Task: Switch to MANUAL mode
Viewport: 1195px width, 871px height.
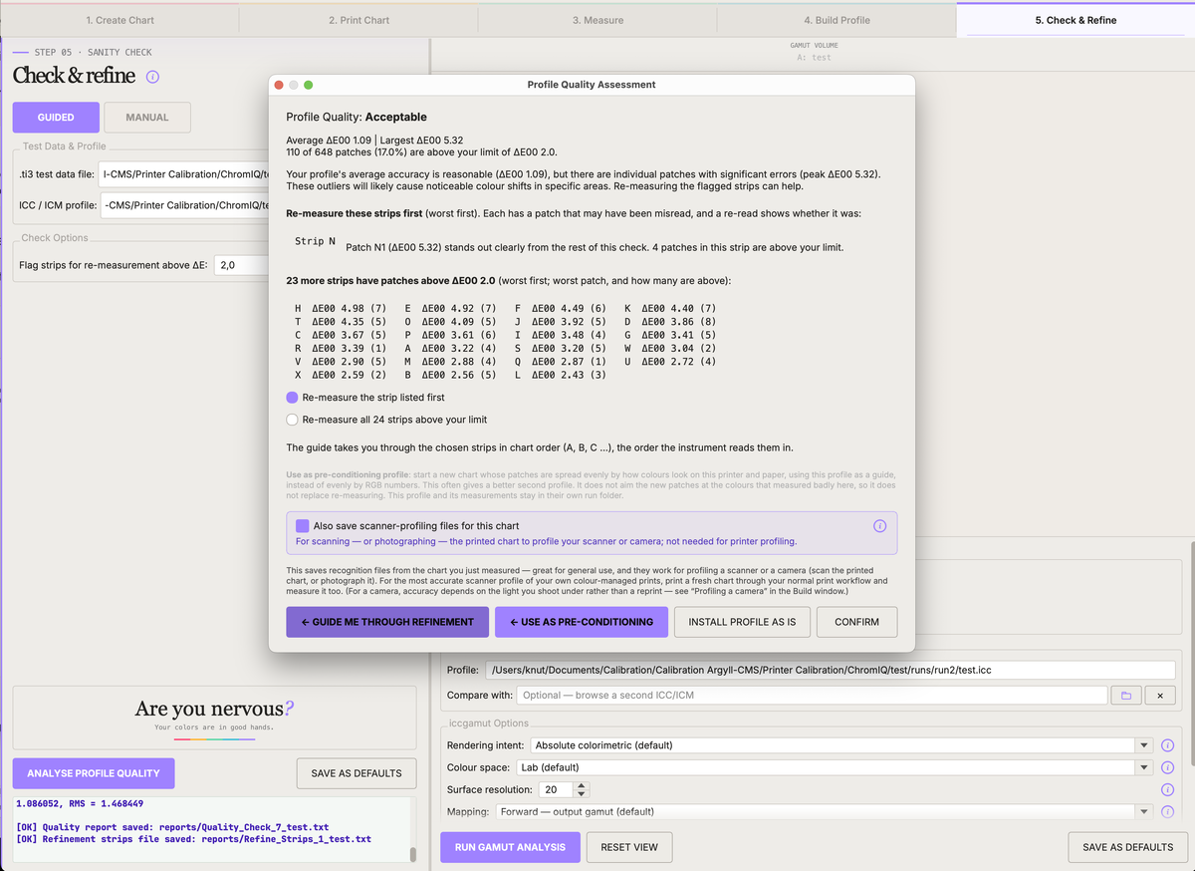Action: pyautogui.click(x=147, y=118)
